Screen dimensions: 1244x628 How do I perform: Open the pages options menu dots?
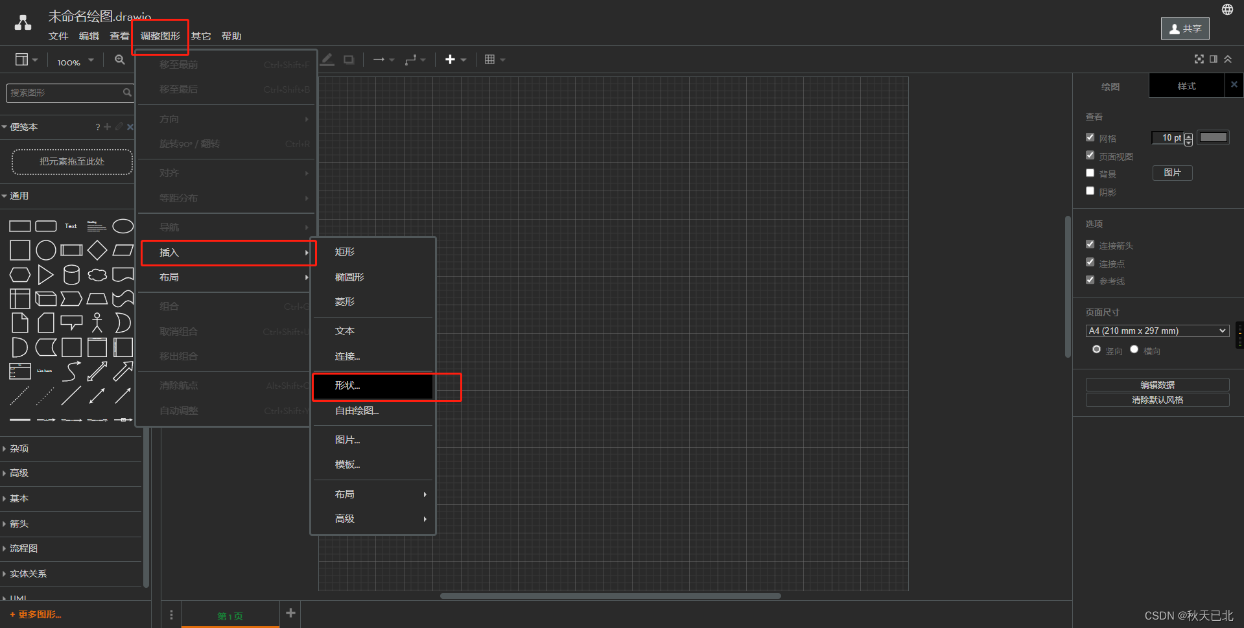coord(171,615)
